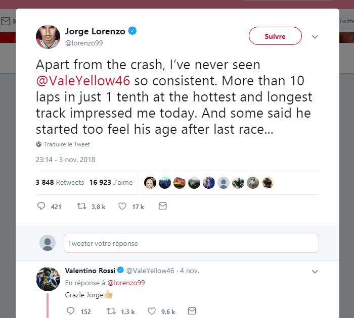The height and width of the screenshot is (318, 354).
Task: View the 3 848 Retweets list
Action: [x=60, y=182]
